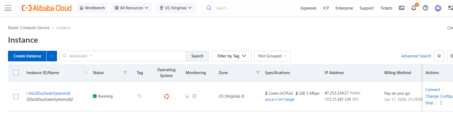Open the Advanced Search link
This screenshot has height=123, width=453.
[x=416, y=56]
